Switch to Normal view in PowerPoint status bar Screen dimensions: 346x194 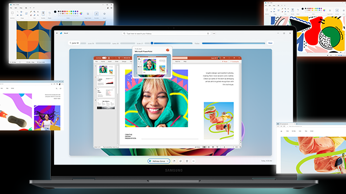[x=204, y=147]
